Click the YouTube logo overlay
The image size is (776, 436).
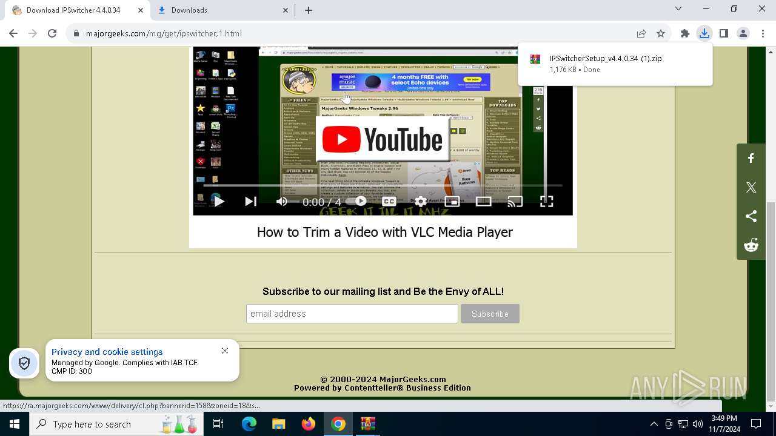[383, 139]
